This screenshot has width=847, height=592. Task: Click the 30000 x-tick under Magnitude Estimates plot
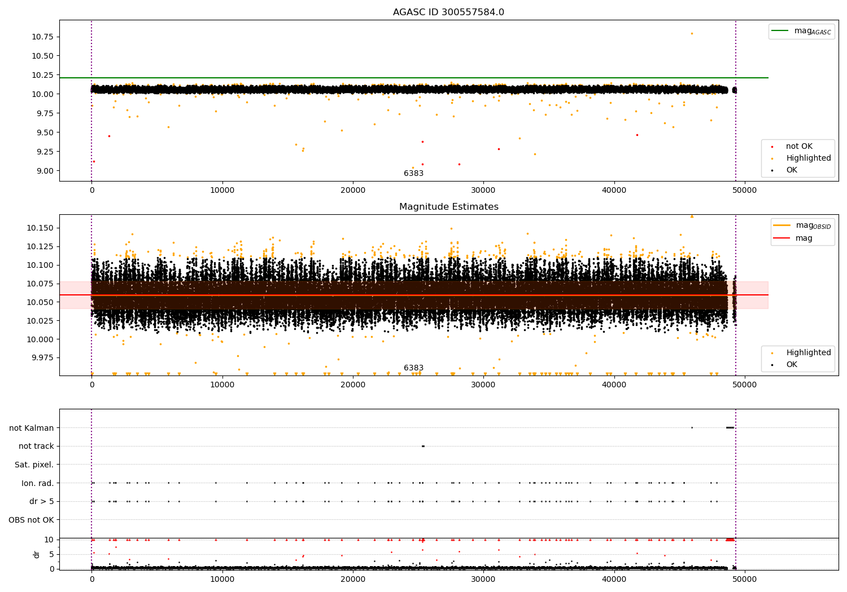[x=483, y=385]
